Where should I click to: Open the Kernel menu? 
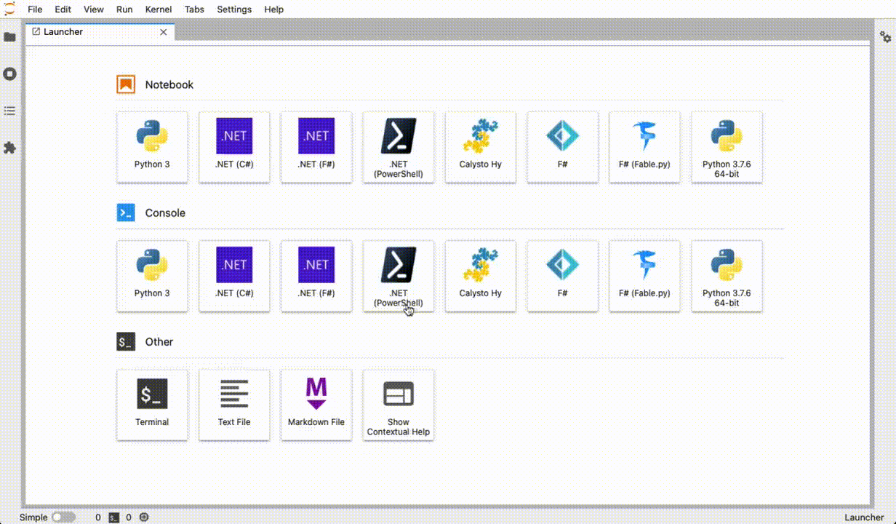click(x=159, y=9)
